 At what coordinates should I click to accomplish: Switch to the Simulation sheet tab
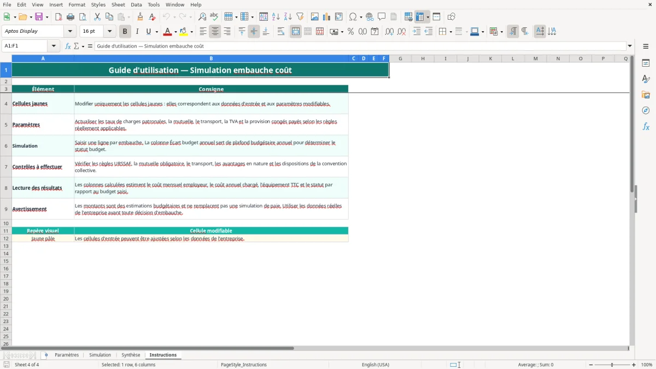point(100,355)
